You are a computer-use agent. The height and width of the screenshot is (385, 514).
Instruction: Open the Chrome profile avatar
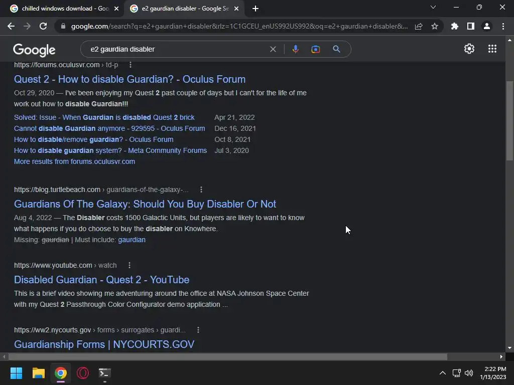tap(487, 26)
